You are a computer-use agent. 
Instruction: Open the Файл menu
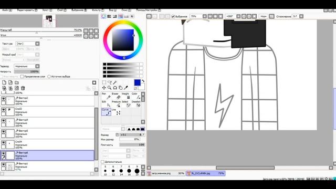click(x=7, y=10)
